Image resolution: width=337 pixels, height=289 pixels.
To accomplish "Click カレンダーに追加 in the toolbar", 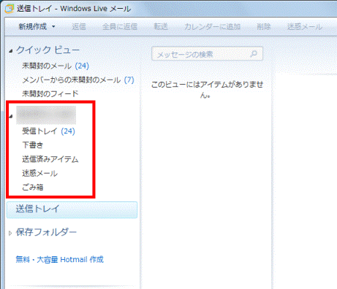I will [x=212, y=26].
